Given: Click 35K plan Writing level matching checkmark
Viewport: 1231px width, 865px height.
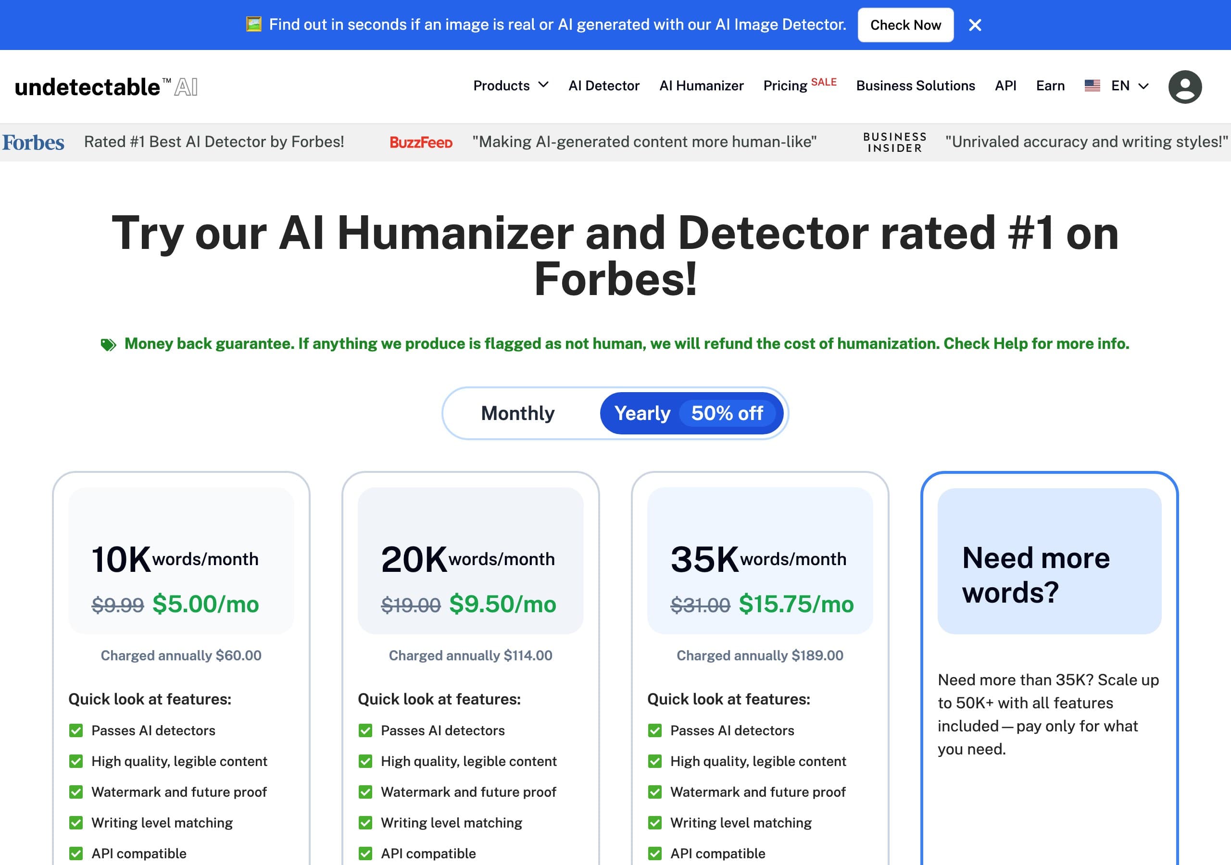Looking at the screenshot, I should coord(654,823).
